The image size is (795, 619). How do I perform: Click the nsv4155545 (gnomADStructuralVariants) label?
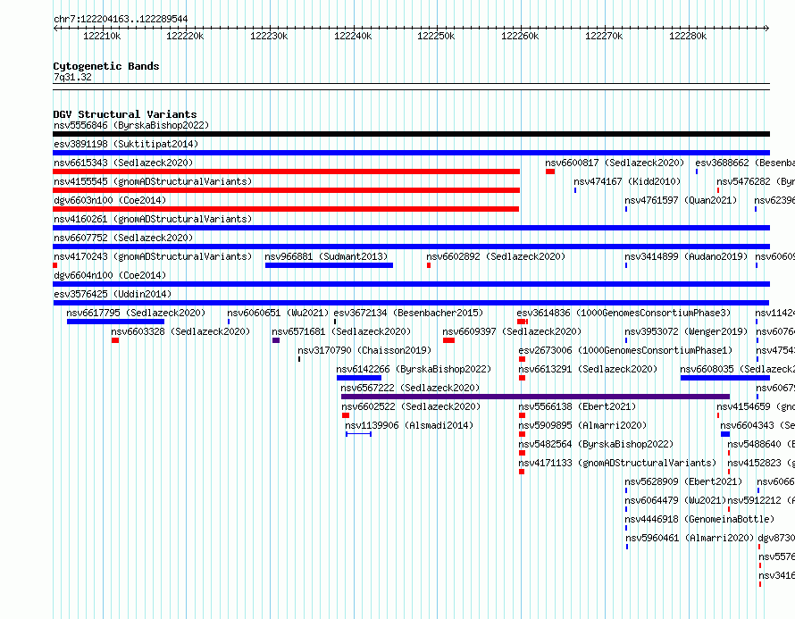153,181
